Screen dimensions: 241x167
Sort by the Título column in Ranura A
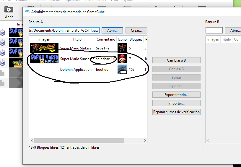coord(77,39)
